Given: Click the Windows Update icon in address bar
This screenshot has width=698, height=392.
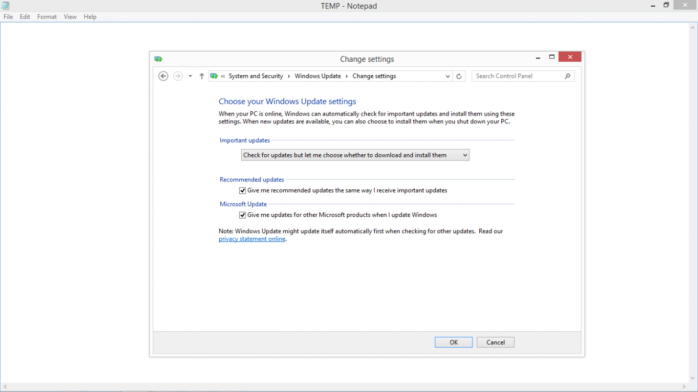Looking at the screenshot, I should click(213, 76).
